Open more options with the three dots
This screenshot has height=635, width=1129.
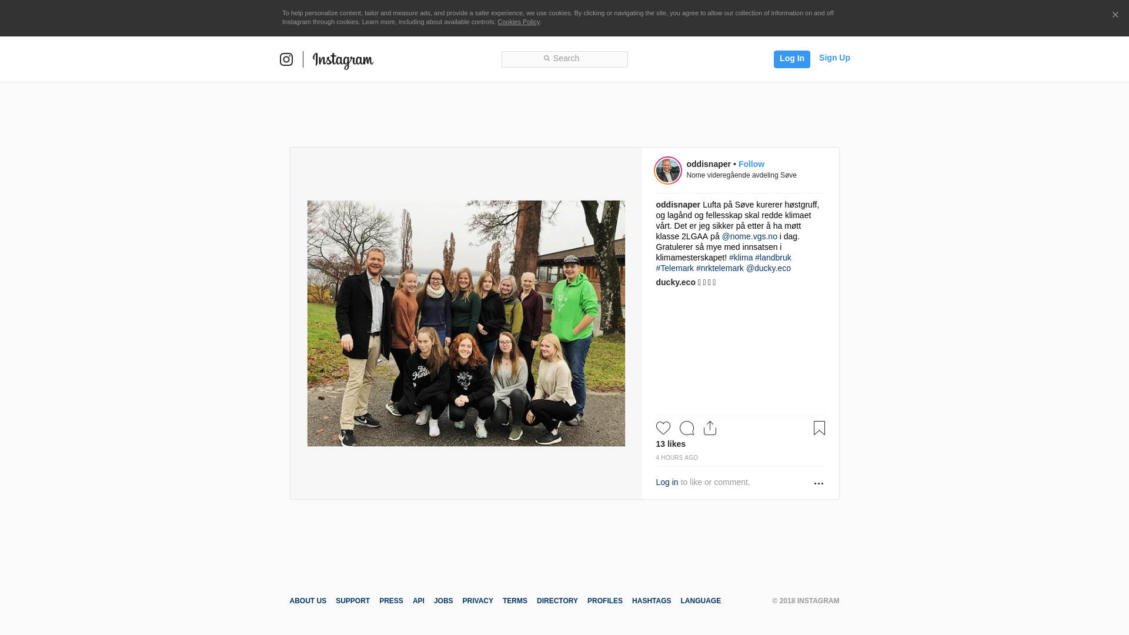tap(819, 483)
